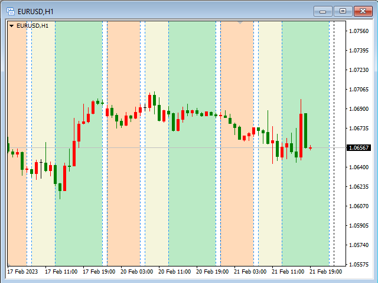Click the 1.06735 price scale label
The width and height of the screenshot is (378, 283).
pos(359,129)
